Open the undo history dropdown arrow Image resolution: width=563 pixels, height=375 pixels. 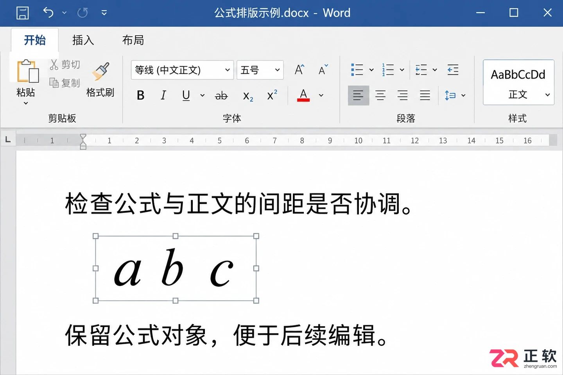[65, 13]
